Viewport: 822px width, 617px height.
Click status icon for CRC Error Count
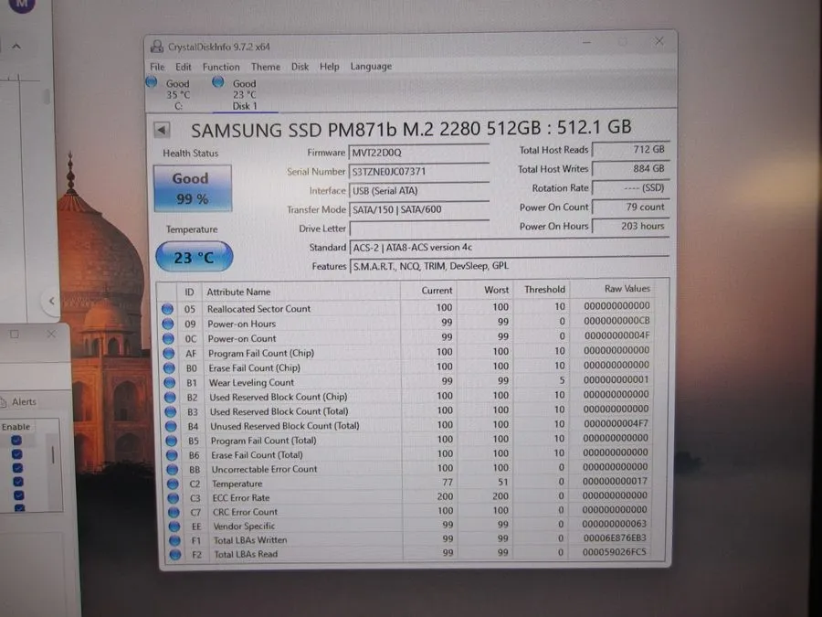174,512
